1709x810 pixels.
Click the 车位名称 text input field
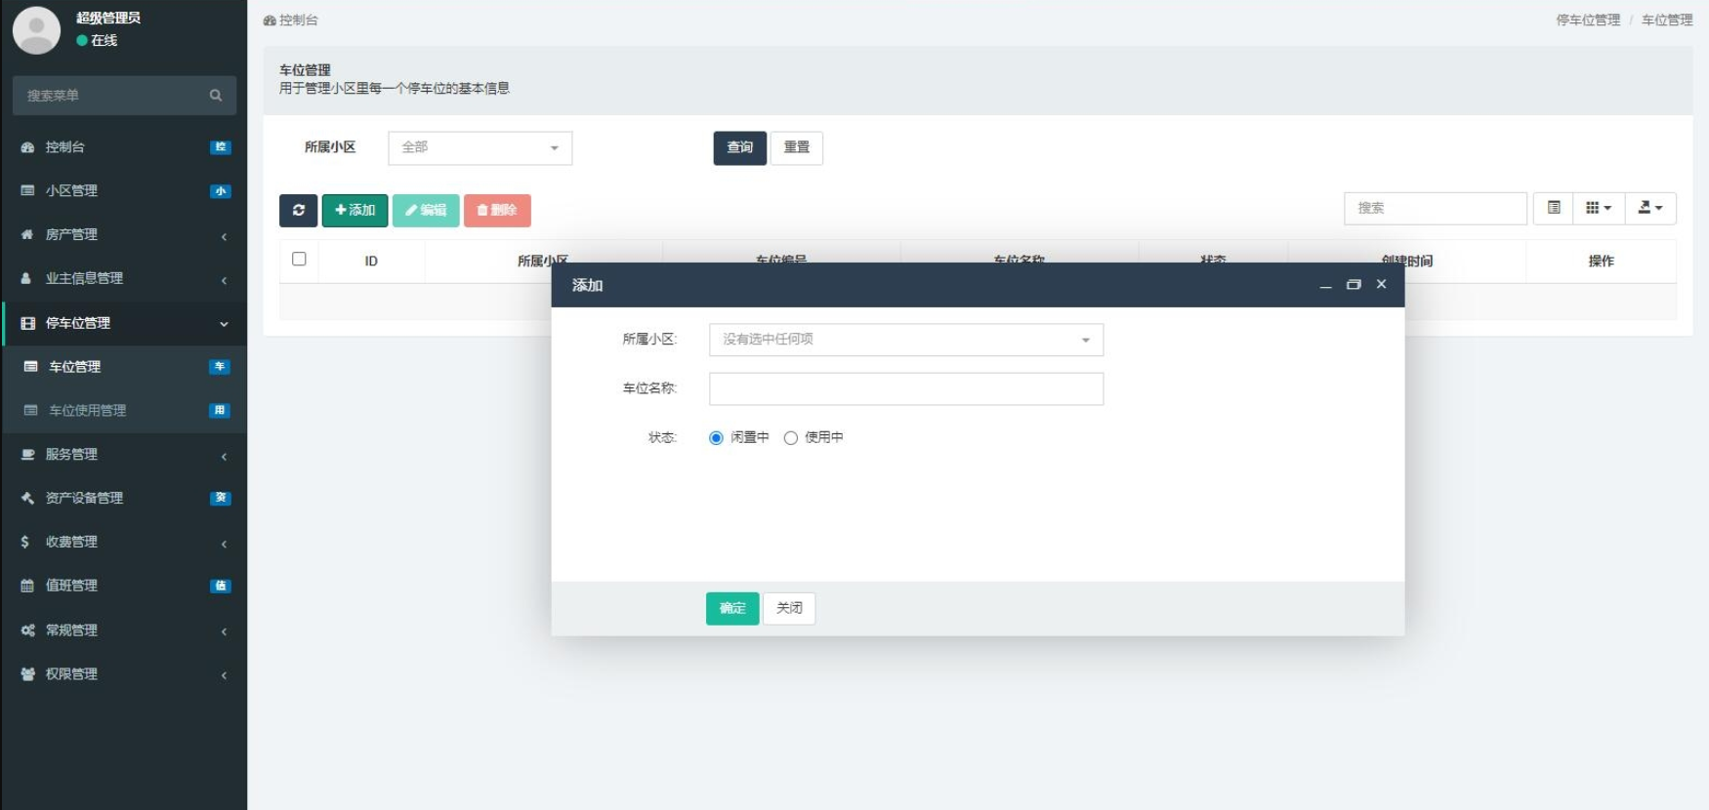905,388
